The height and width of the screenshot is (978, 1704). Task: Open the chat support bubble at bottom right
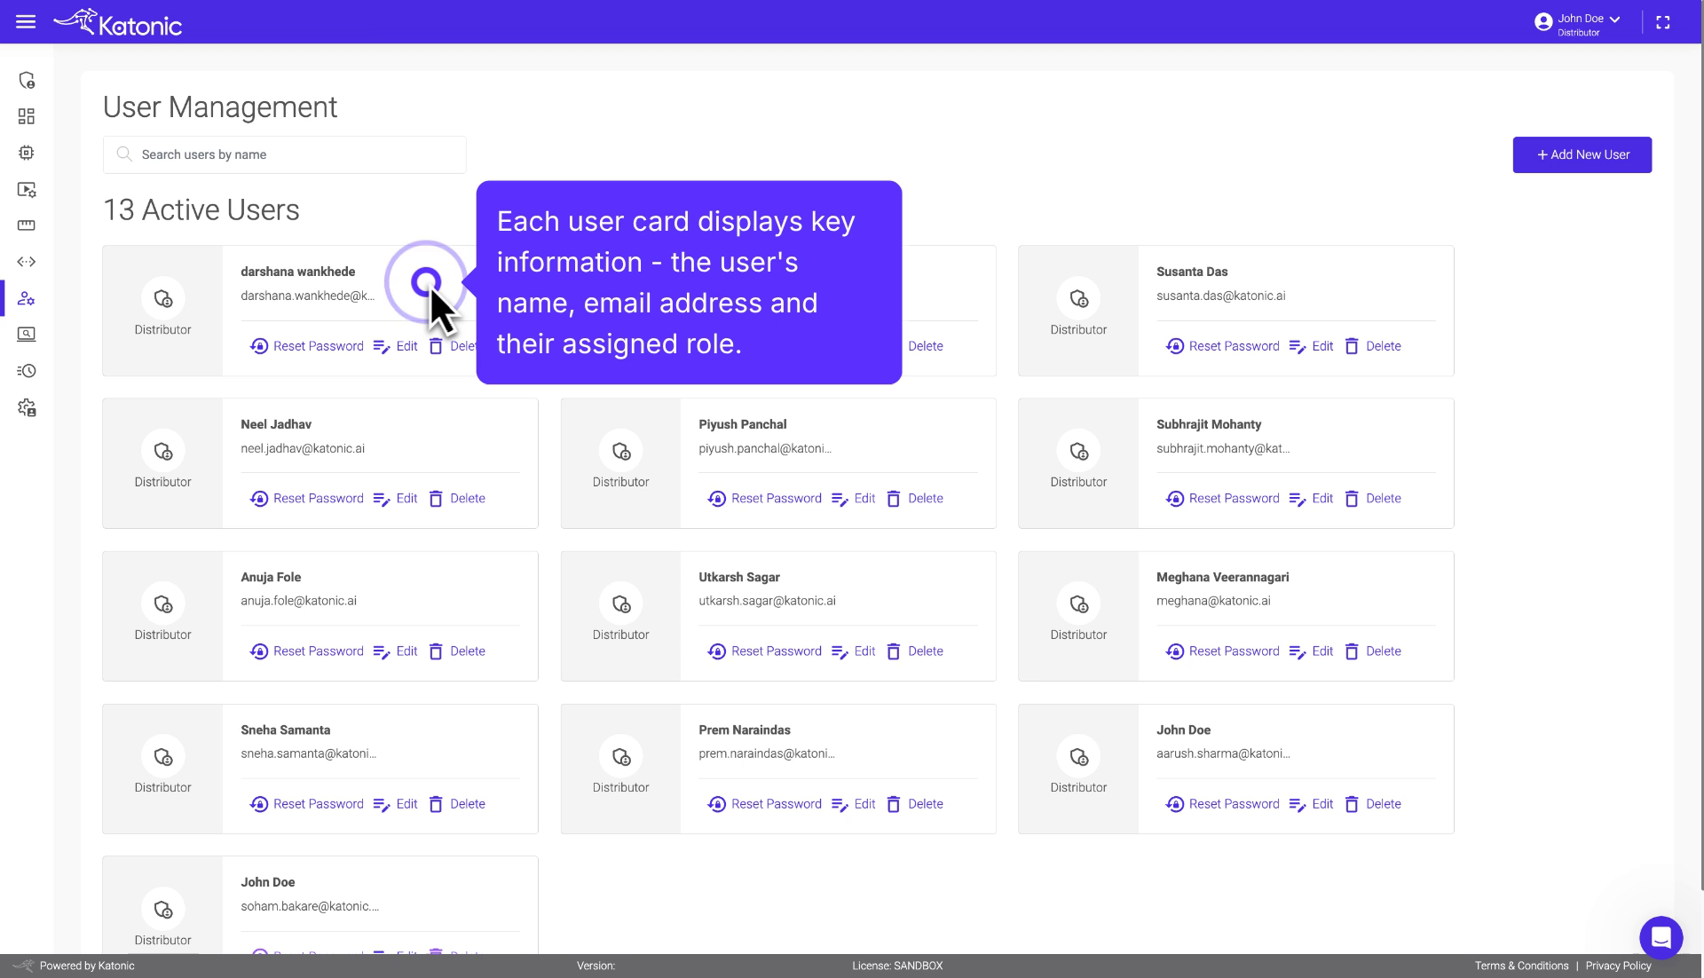1661,937
